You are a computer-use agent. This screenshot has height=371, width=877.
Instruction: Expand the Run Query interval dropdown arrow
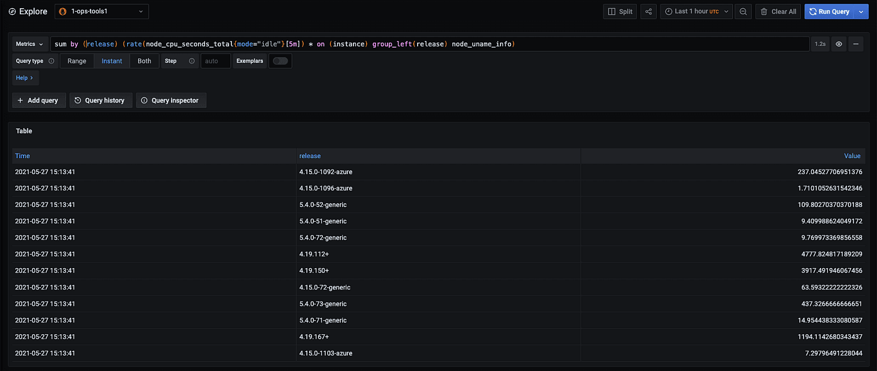click(861, 11)
